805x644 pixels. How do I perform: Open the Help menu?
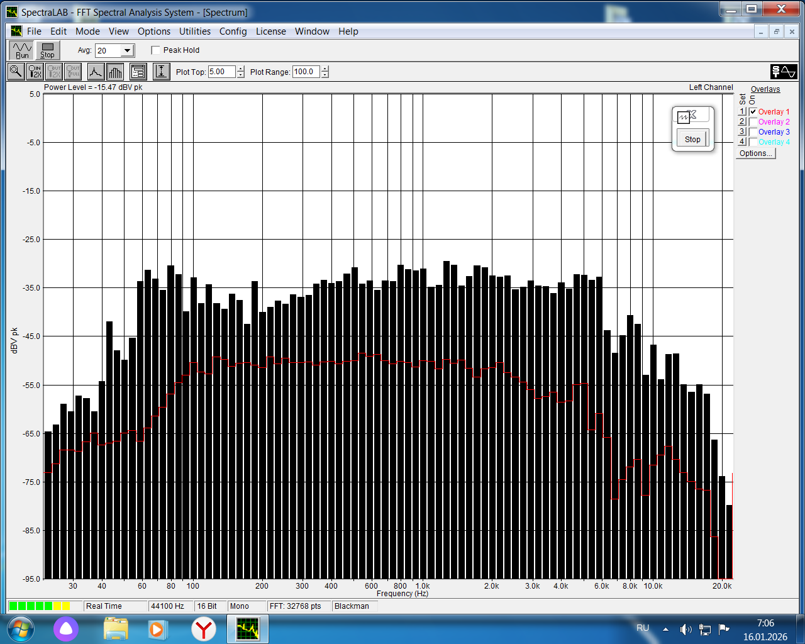coord(348,31)
